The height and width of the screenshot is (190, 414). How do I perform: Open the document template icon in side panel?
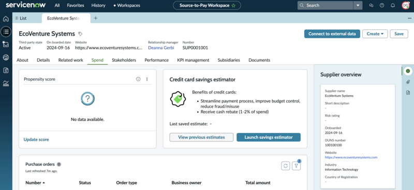pos(408,93)
